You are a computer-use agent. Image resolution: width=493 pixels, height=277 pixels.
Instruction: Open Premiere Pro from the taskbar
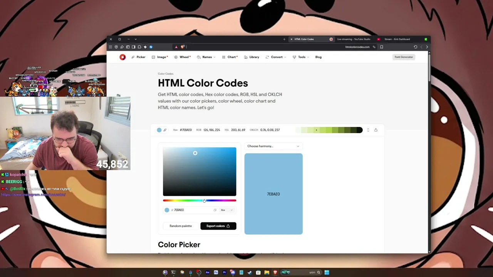tap(224, 272)
